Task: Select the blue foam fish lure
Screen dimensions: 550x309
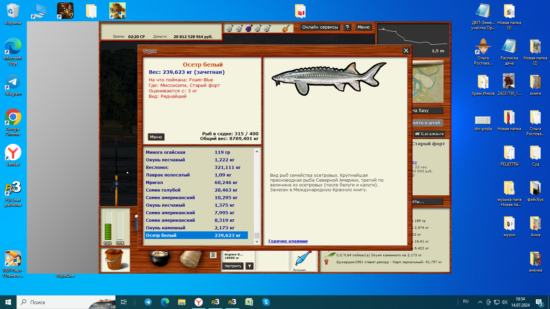Action: tap(303, 259)
